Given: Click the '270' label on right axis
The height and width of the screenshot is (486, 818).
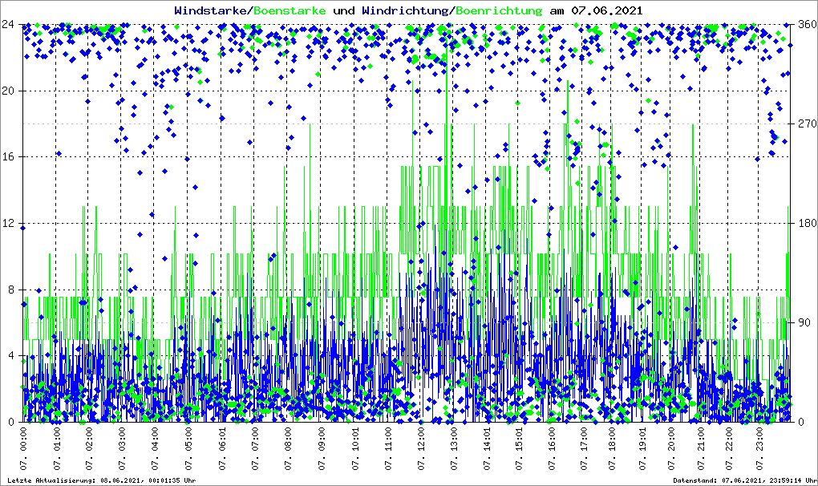Looking at the screenshot, I should click(804, 124).
